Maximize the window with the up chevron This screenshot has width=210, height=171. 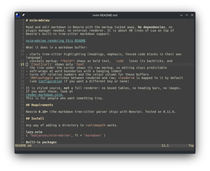tap(187, 15)
